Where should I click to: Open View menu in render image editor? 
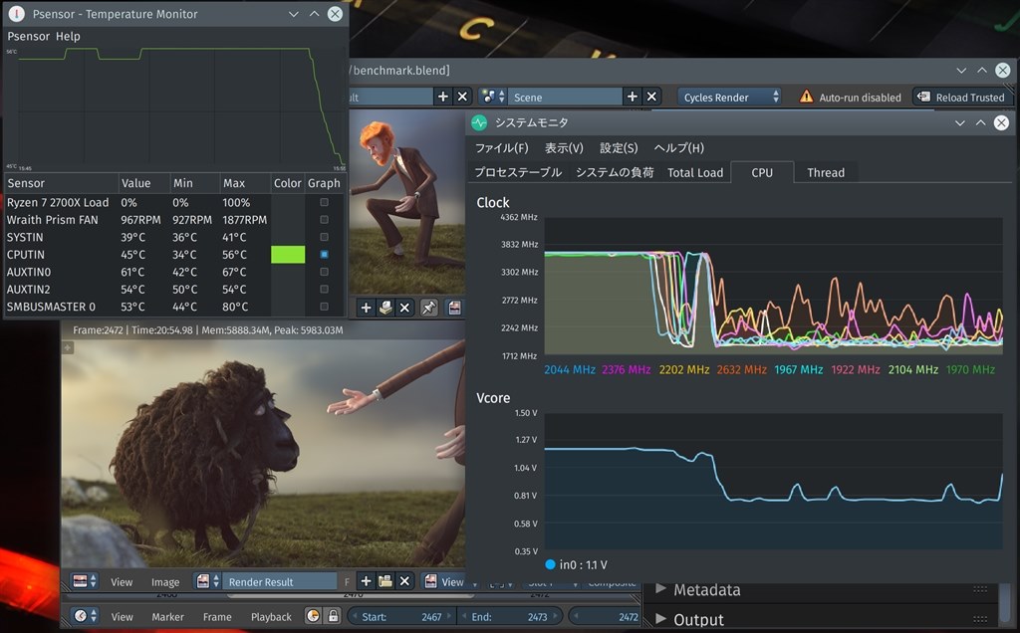[x=122, y=581]
